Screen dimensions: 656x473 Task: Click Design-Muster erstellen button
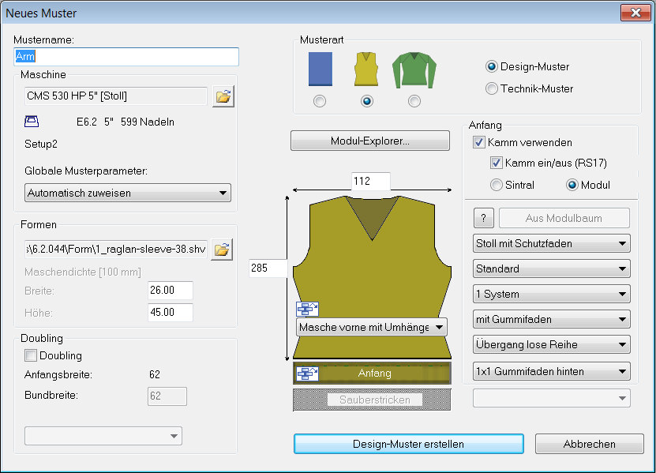click(x=408, y=444)
